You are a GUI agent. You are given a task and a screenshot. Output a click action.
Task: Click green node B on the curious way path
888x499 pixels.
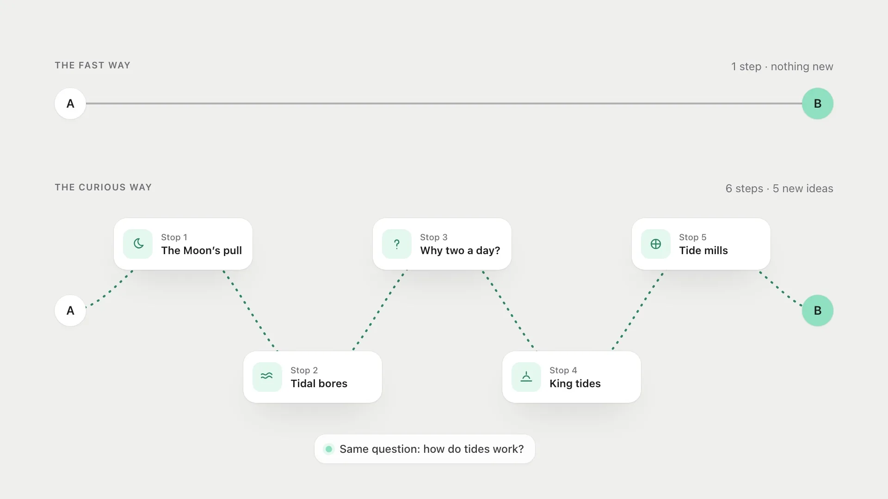click(818, 310)
